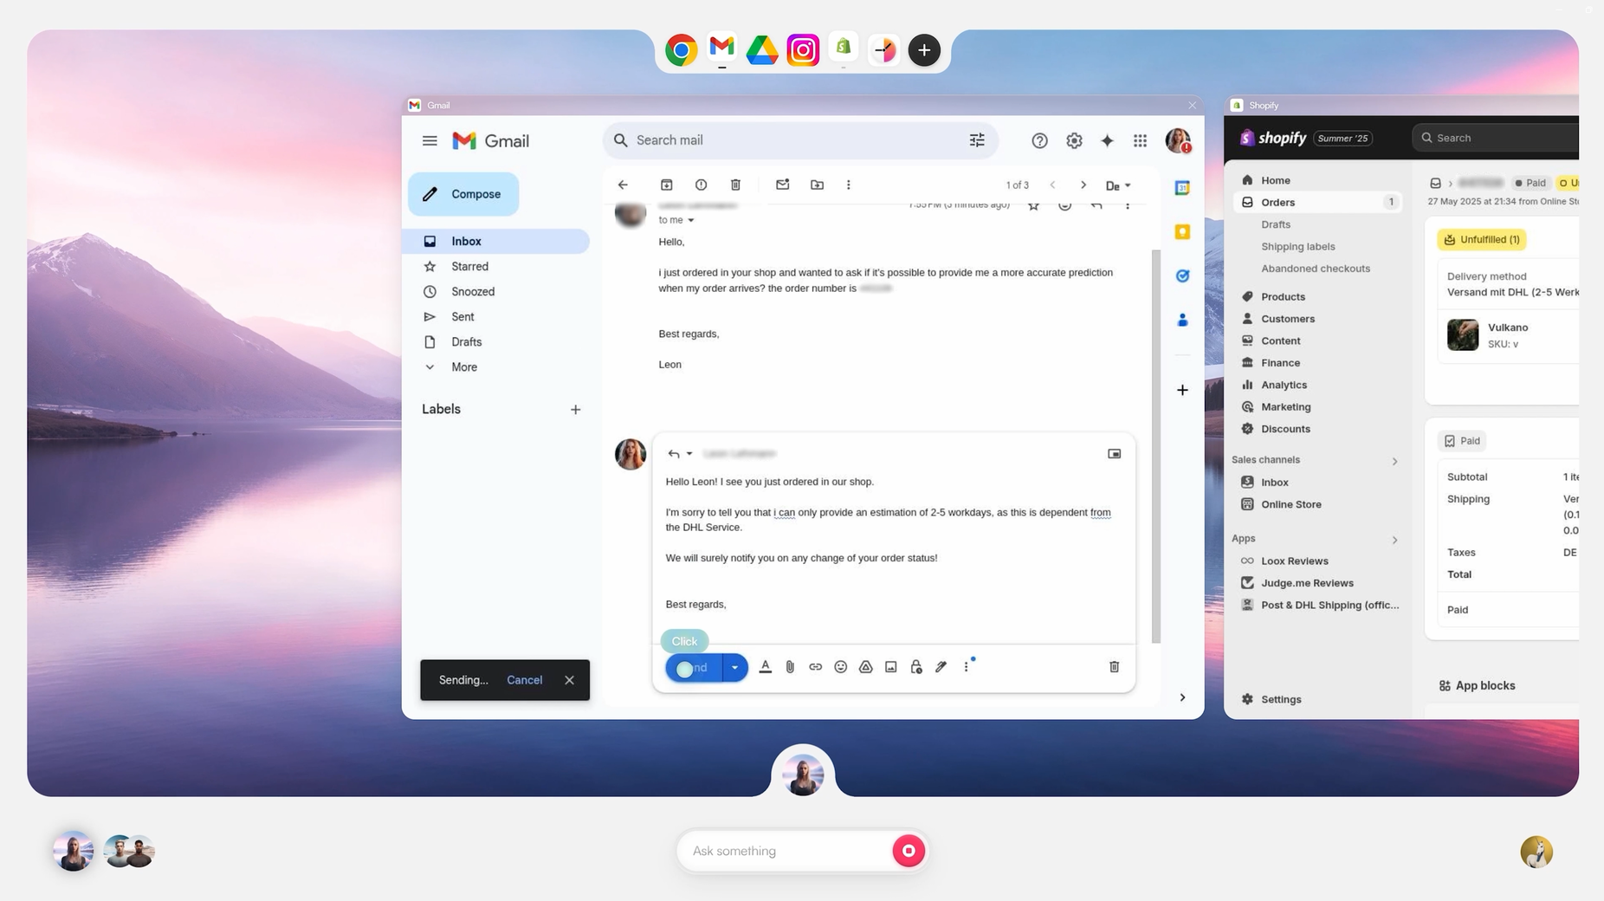Discard the draft with trash icon
This screenshot has height=901, width=1604.
click(x=1114, y=667)
